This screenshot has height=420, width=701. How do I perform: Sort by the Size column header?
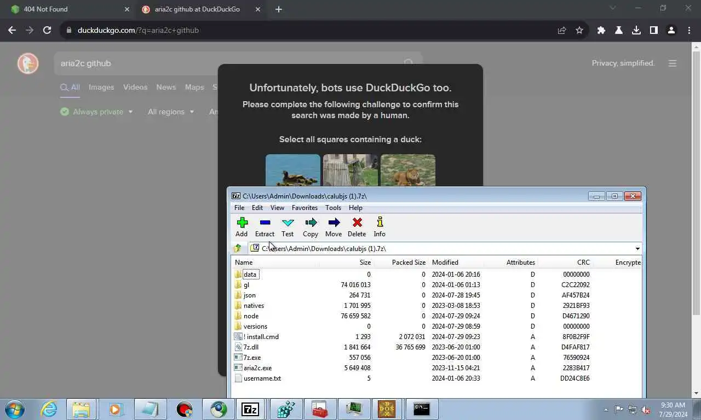click(x=346, y=262)
